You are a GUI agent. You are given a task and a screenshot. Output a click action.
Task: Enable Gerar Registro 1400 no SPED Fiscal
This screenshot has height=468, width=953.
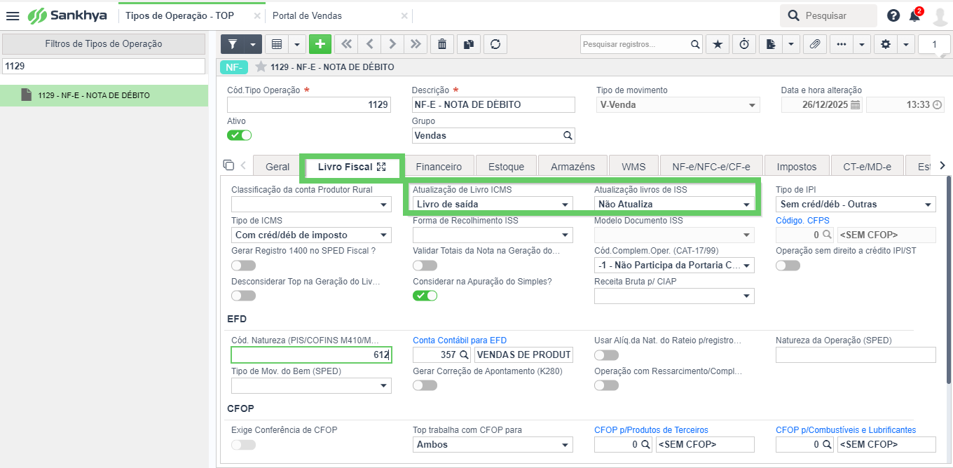(243, 266)
